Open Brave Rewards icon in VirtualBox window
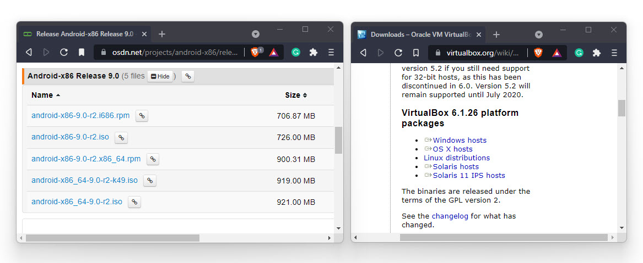 [556, 52]
